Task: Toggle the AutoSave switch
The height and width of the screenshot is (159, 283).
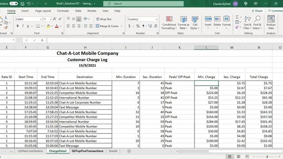Action: (x=14, y=4)
